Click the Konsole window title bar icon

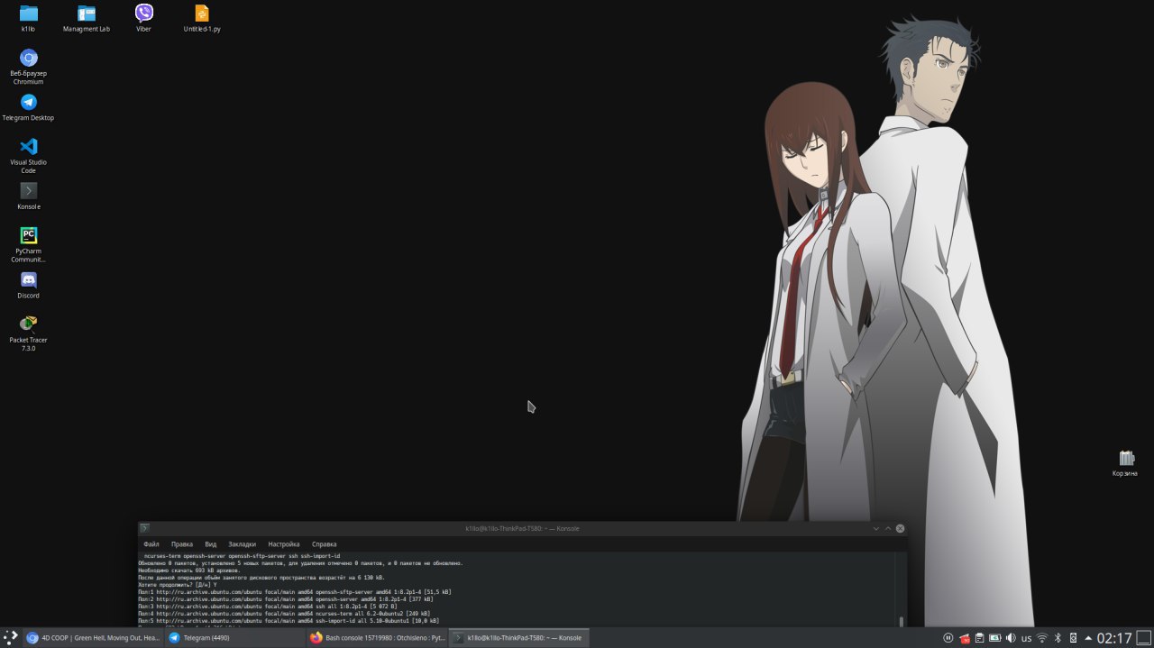[x=144, y=528]
